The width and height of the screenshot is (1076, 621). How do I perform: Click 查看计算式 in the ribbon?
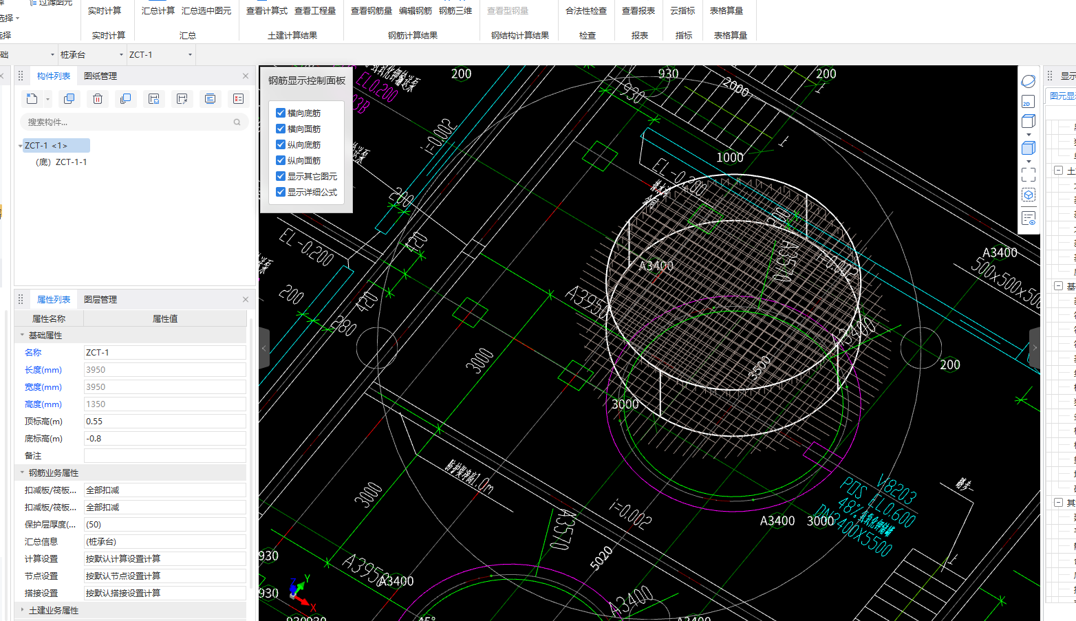pos(267,11)
